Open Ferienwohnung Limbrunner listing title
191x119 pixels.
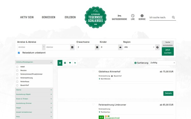pos(112,105)
